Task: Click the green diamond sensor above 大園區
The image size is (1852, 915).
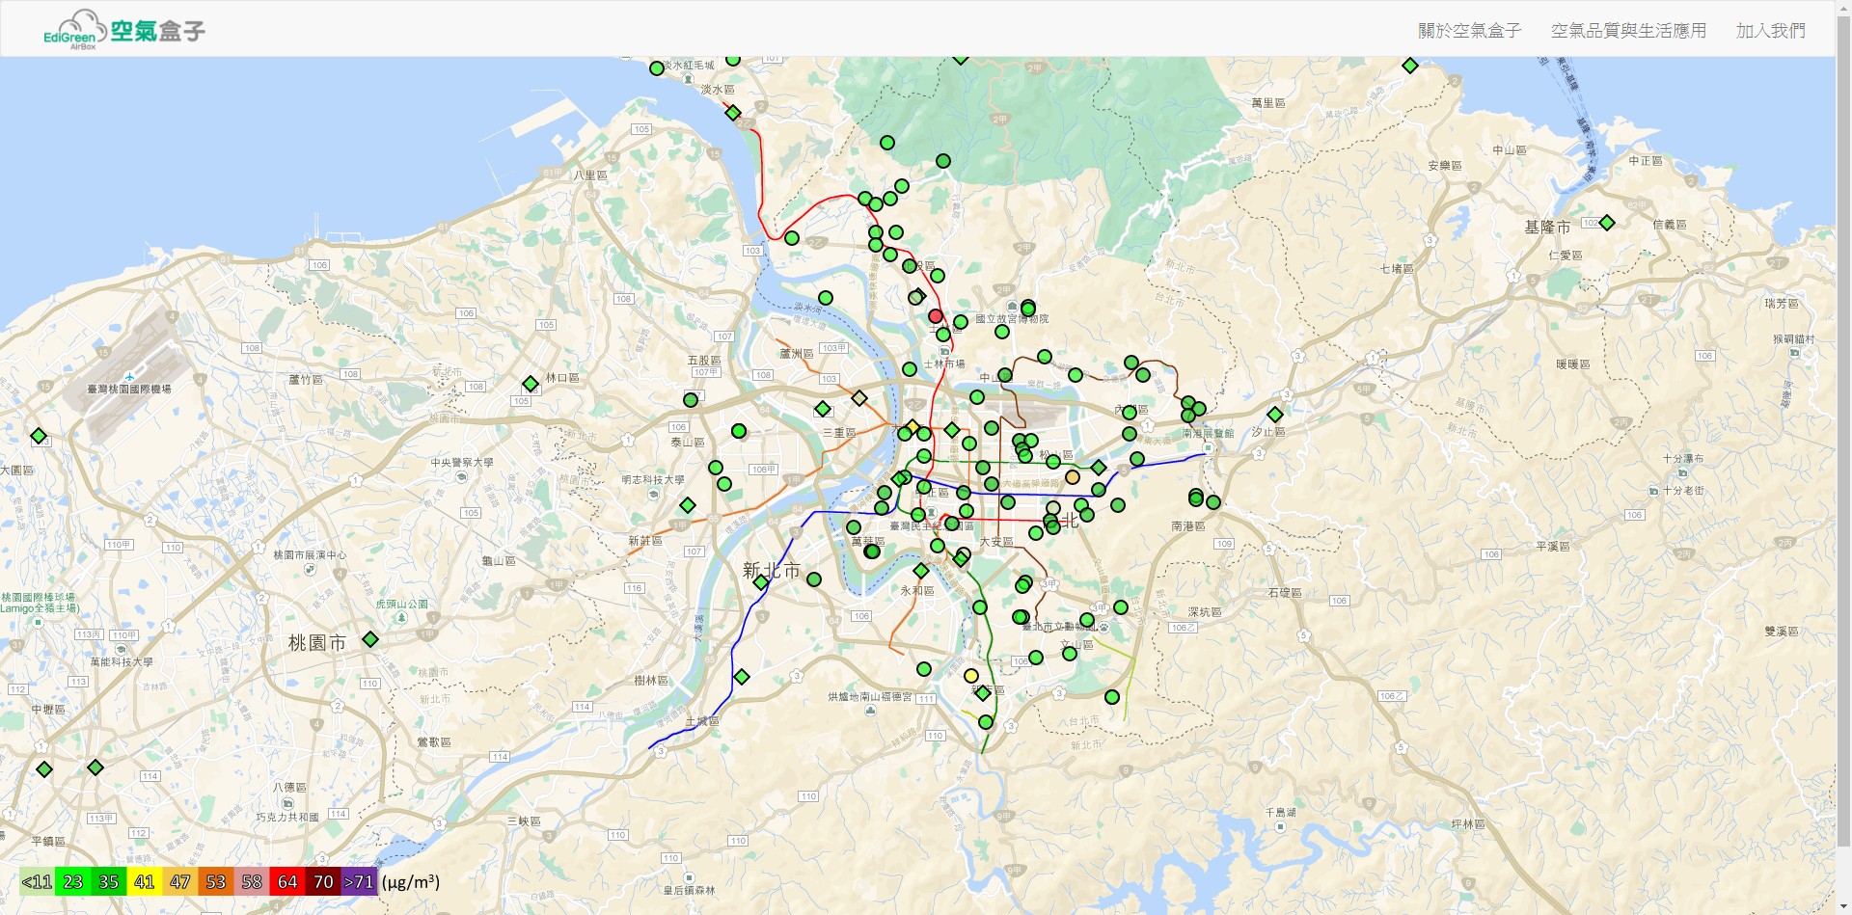Action: click(39, 436)
